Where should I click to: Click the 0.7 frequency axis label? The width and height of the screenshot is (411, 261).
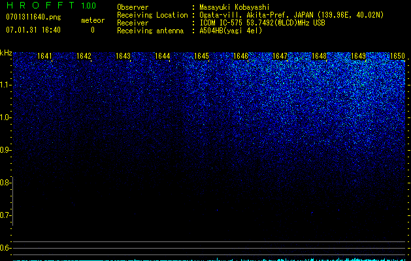(x=5, y=215)
